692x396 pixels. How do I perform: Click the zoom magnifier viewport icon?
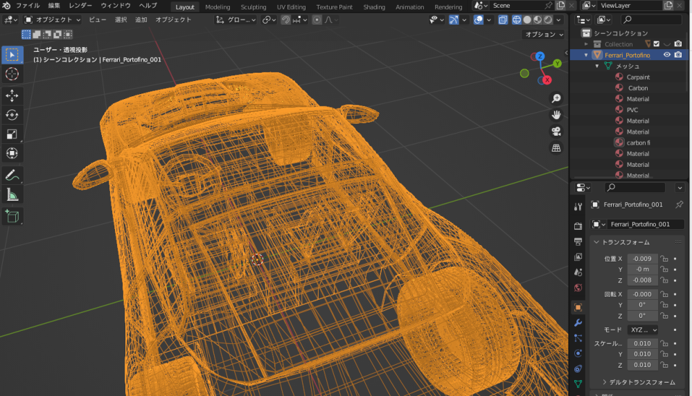(556, 98)
